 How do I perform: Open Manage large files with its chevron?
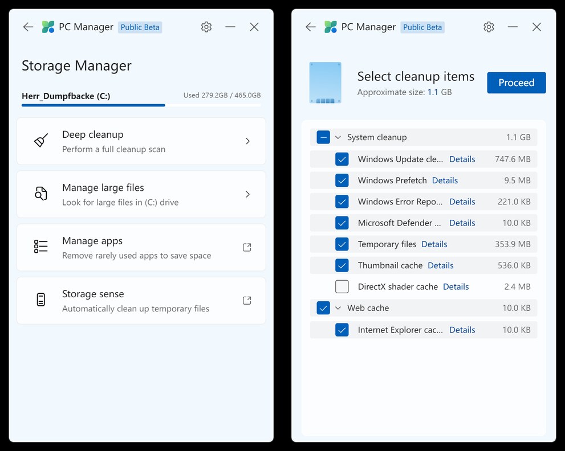pos(247,194)
